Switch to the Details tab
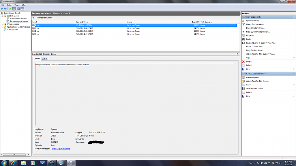 [45, 59]
